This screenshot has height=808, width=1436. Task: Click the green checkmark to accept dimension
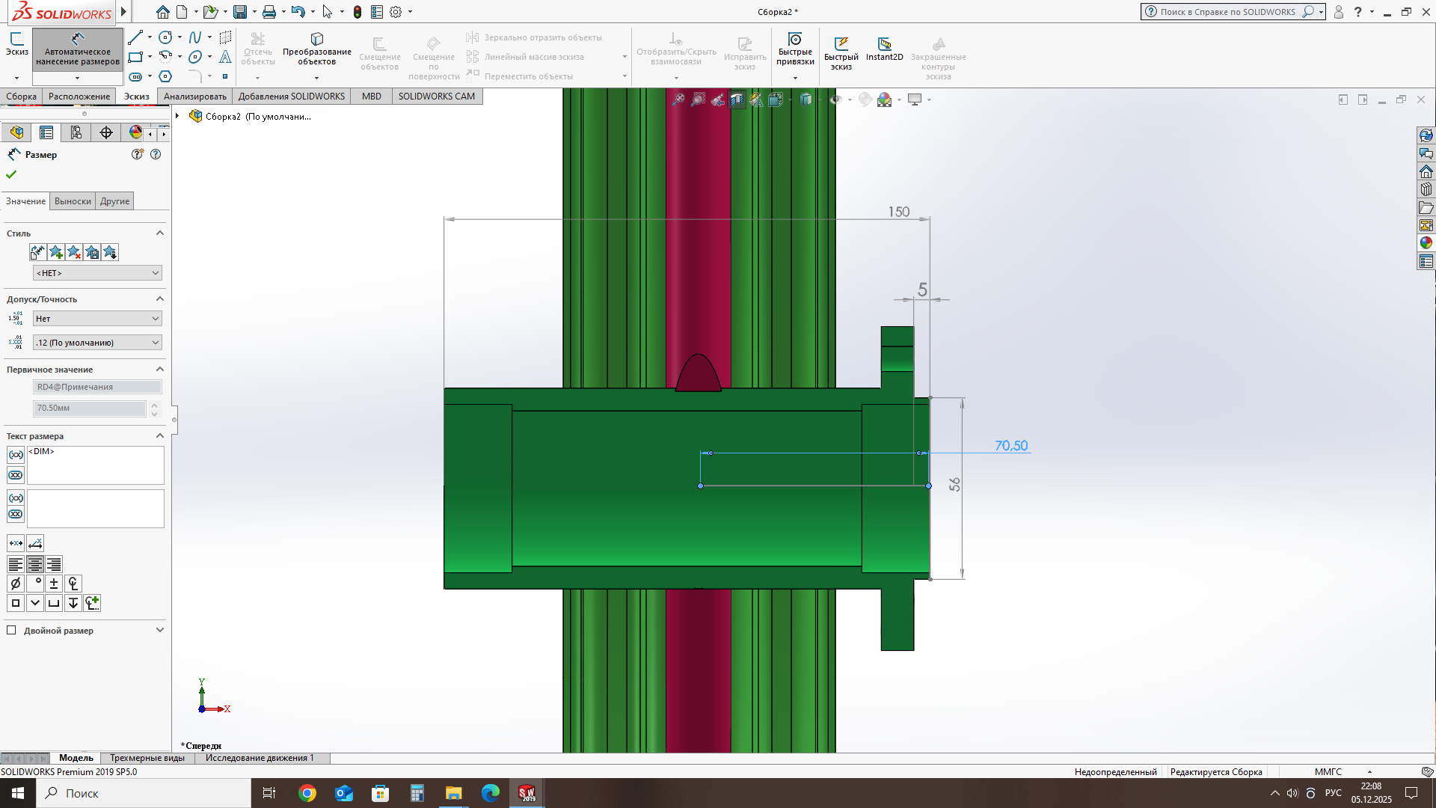(x=11, y=174)
